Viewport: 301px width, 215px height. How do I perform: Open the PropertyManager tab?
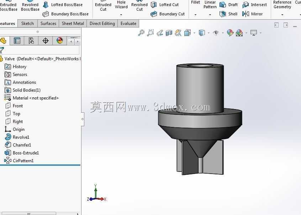pyautogui.click(x=17, y=41)
